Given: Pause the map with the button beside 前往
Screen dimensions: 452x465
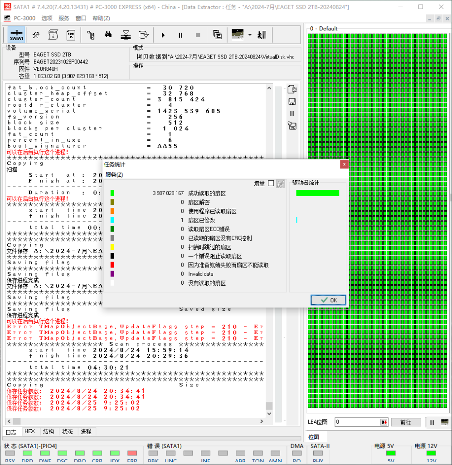Looking at the screenshot, I should 432,422.
